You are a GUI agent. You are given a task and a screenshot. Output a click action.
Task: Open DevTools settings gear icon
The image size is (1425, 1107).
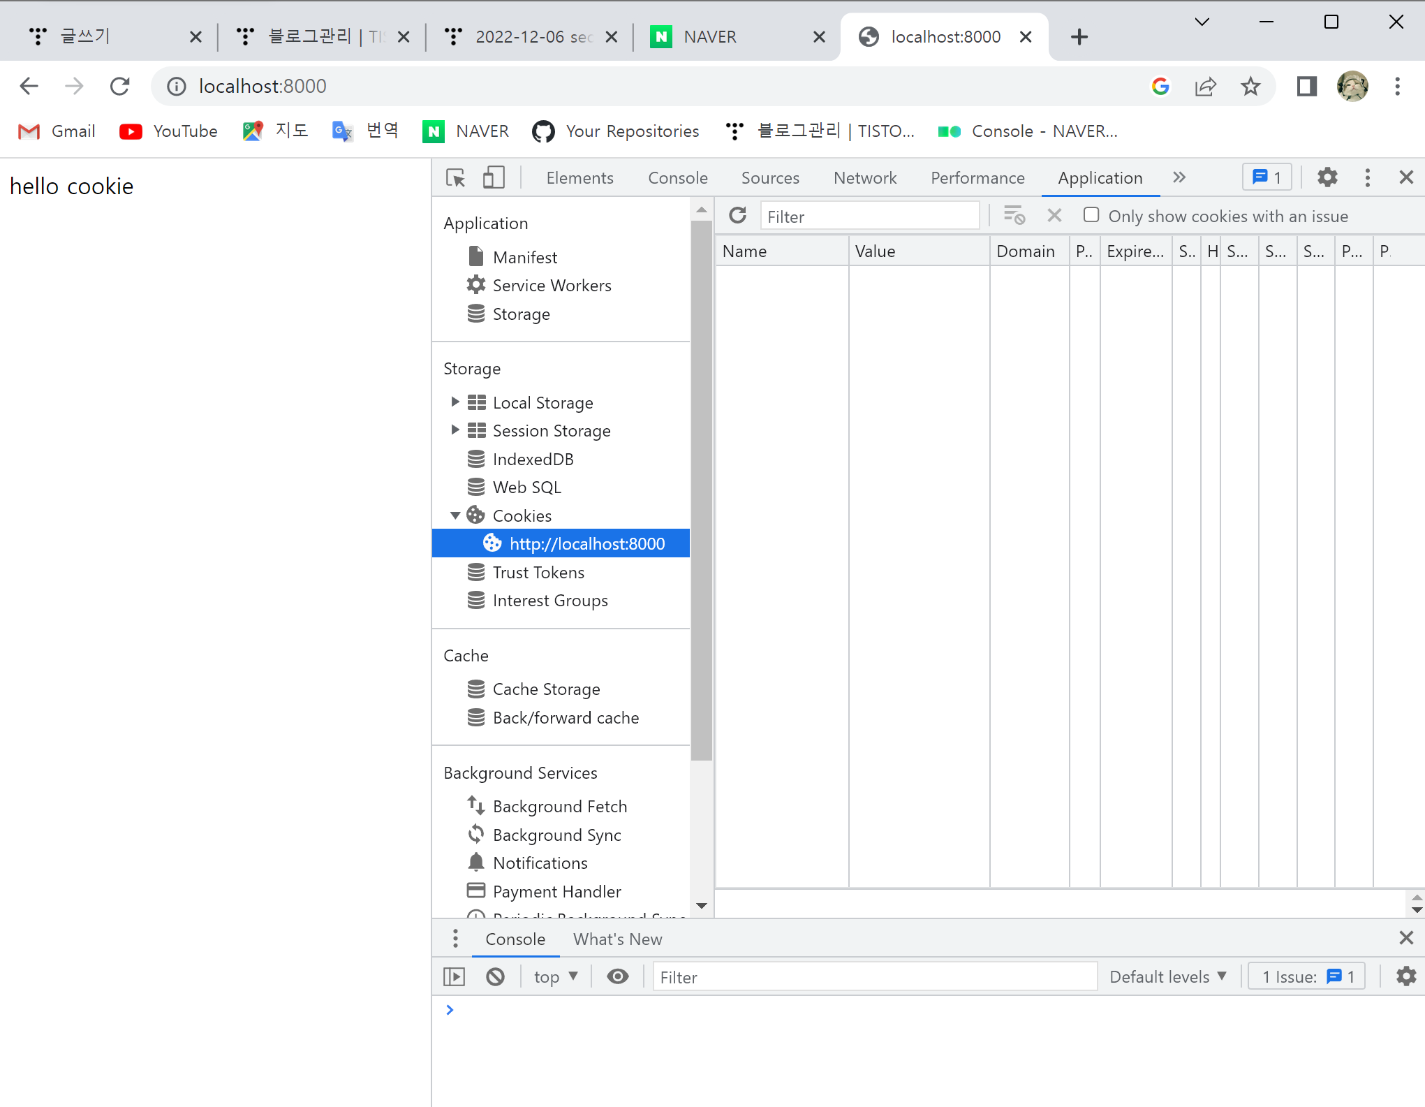coord(1327,178)
